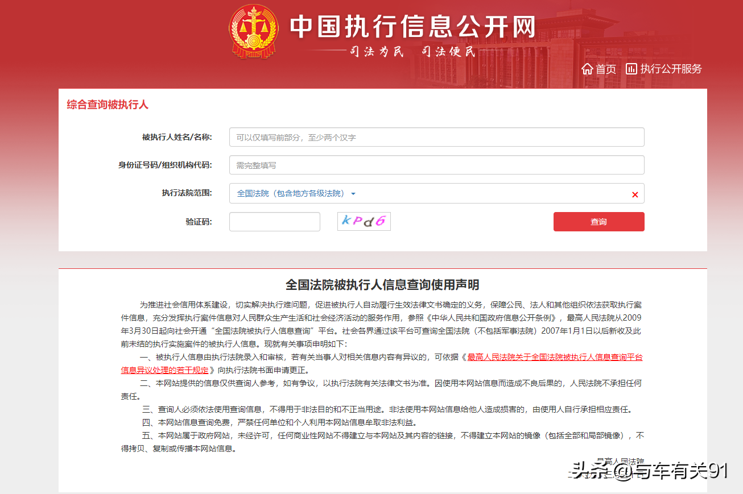Click the home icon beside 首页
Screen dimensions: 743x494
587,69
